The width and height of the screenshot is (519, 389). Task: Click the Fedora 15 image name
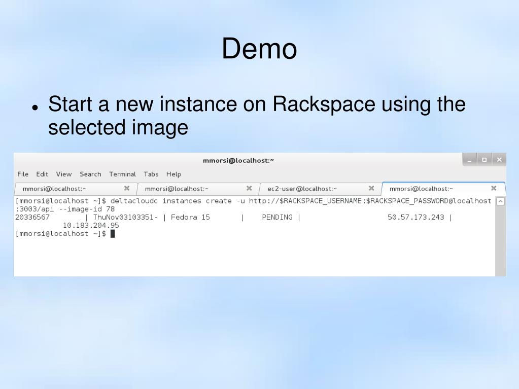[190, 218]
